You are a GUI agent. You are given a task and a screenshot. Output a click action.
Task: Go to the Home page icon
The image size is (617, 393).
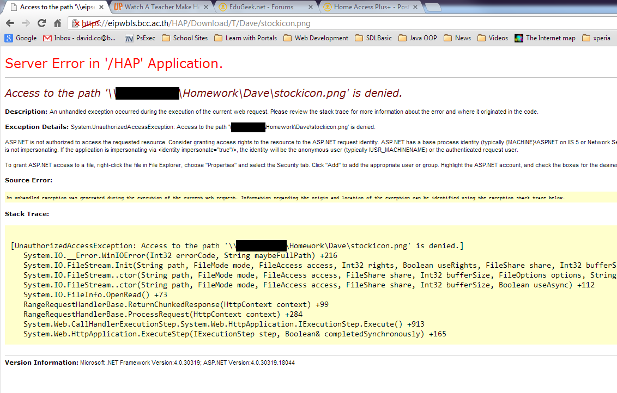[57, 23]
